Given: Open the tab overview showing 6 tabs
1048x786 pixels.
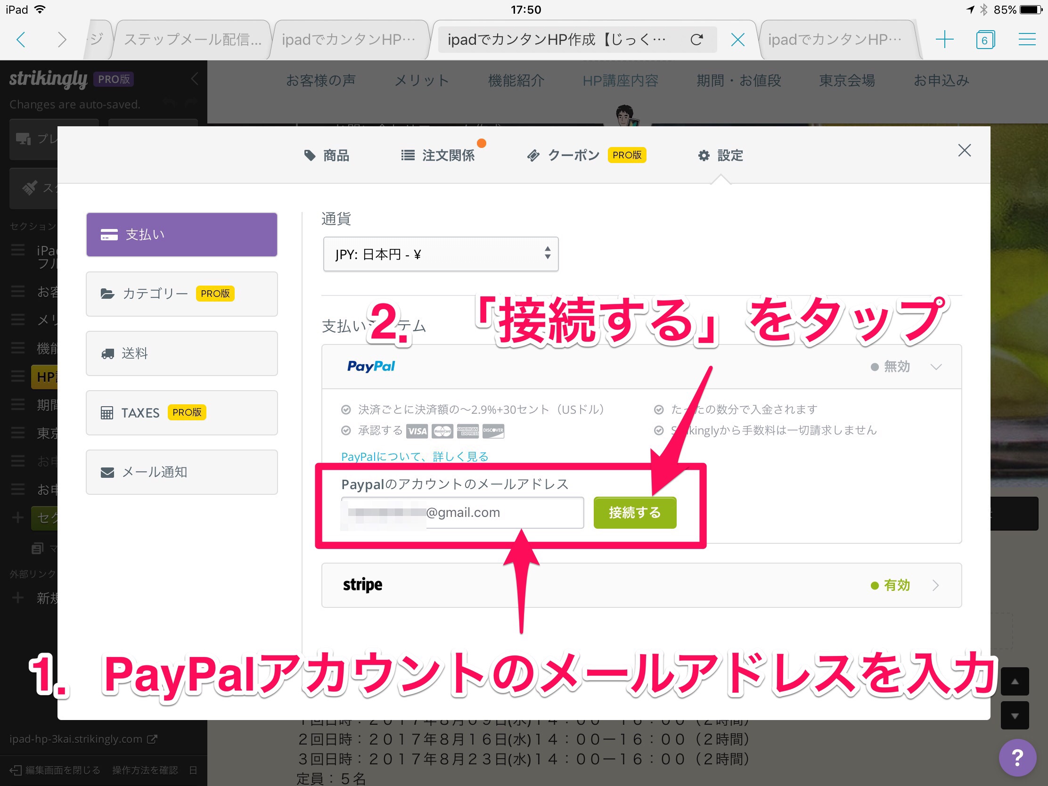Looking at the screenshot, I should (x=985, y=39).
